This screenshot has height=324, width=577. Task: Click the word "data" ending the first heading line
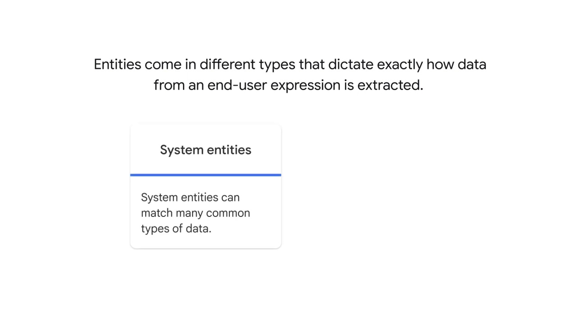pos(472,64)
